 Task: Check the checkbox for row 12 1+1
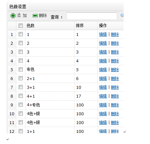point(21,131)
